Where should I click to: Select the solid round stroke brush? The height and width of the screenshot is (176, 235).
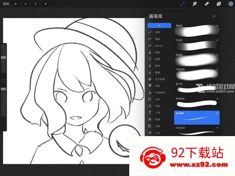(197, 103)
